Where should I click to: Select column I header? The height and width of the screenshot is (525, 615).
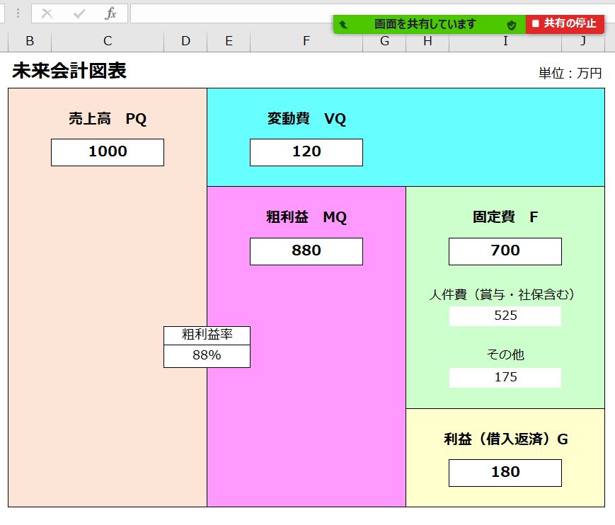[505, 41]
